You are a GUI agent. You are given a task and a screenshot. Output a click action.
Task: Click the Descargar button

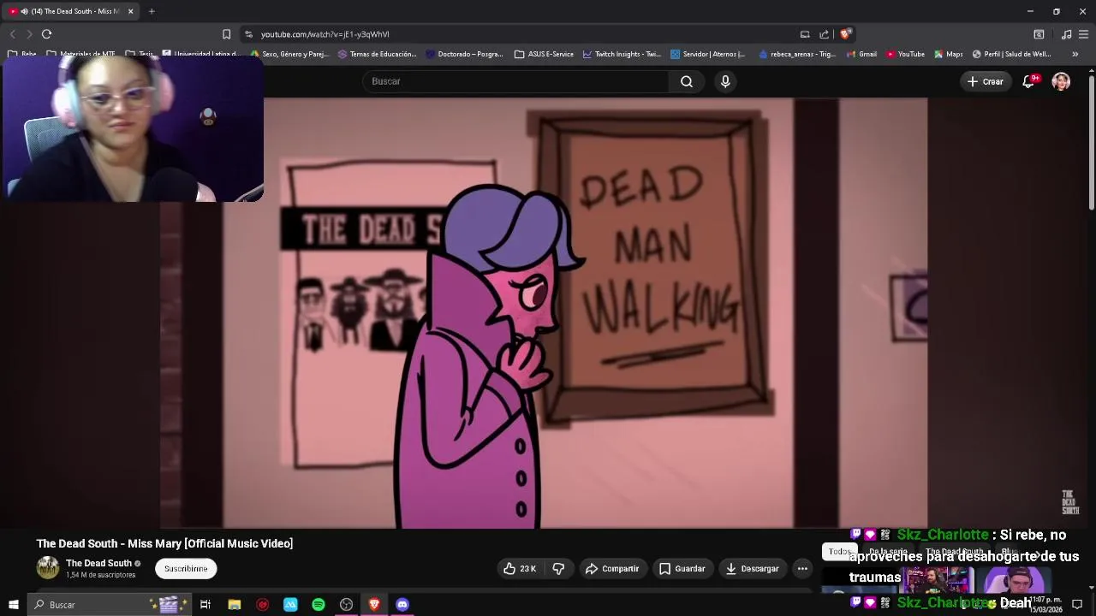coord(752,568)
